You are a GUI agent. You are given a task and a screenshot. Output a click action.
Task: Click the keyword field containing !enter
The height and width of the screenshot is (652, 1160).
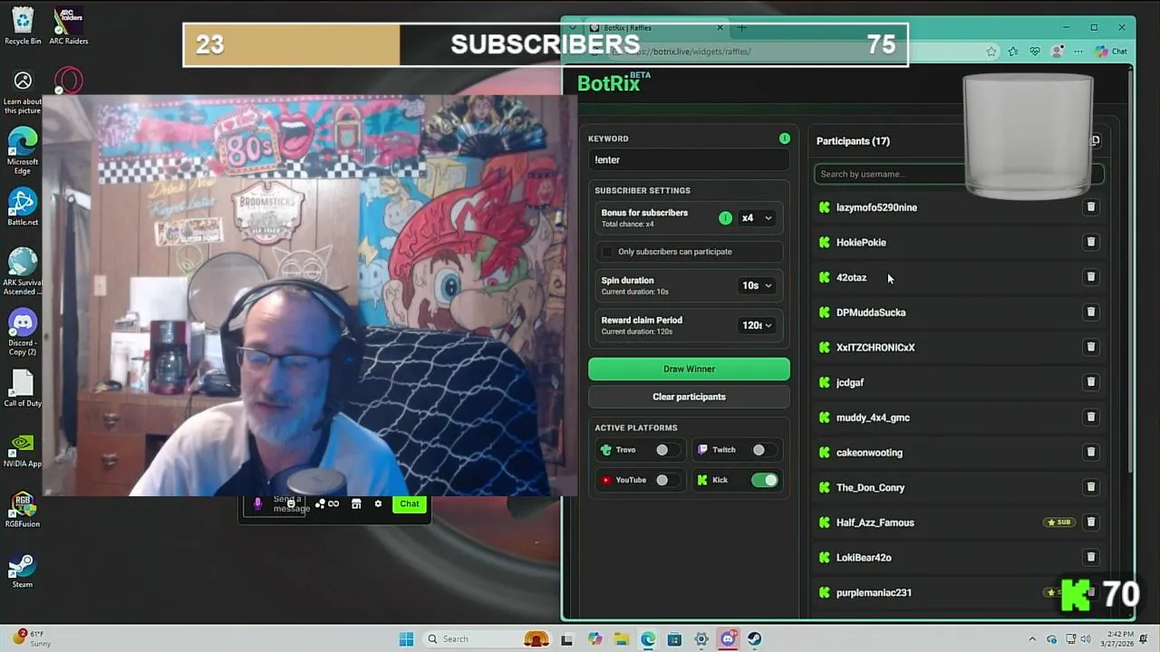(x=689, y=159)
